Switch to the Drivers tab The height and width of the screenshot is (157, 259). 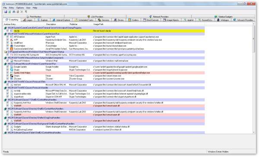tap(119, 20)
